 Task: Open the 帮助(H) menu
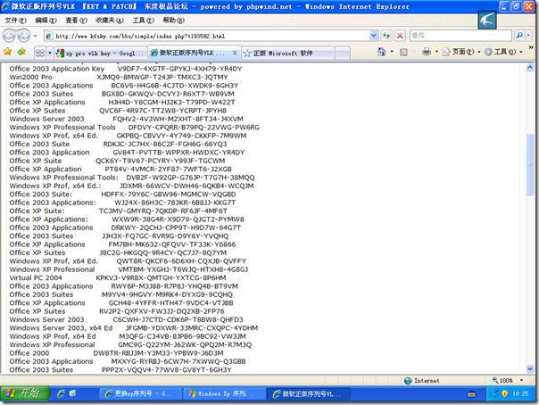(x=174, y=21)
